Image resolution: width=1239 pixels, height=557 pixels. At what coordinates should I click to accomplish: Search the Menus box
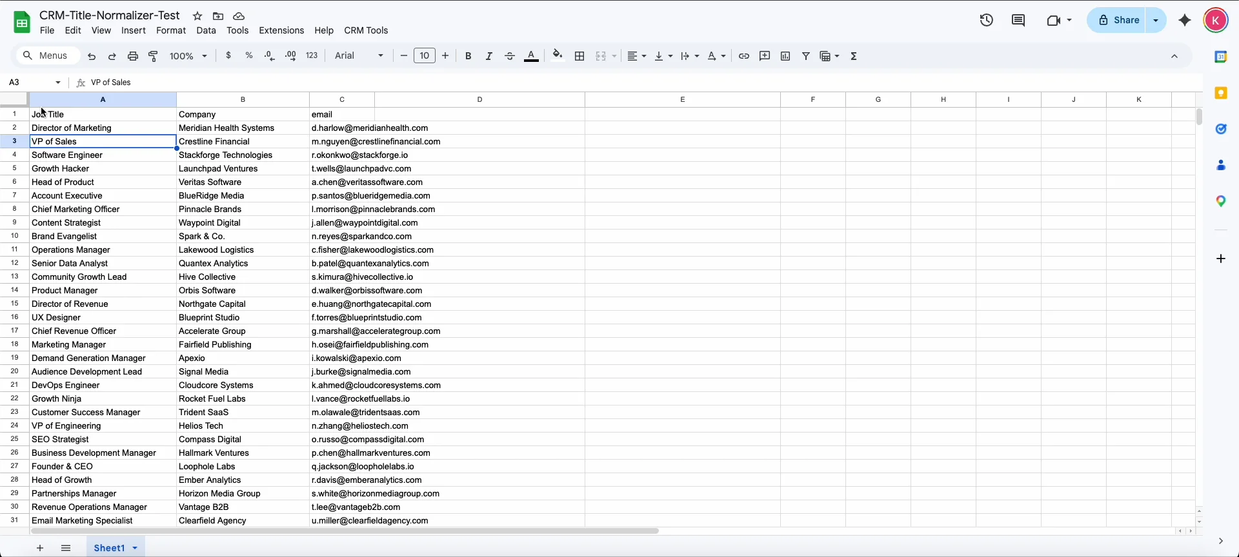coord(48,56)
